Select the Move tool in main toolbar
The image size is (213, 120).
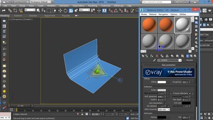click(60, 10)
